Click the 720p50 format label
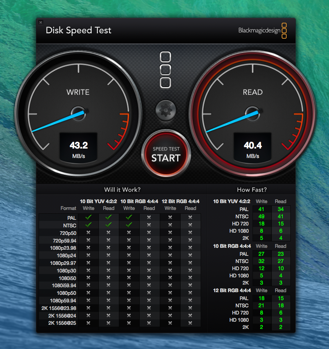329x349 pixels. click(68, 233)
